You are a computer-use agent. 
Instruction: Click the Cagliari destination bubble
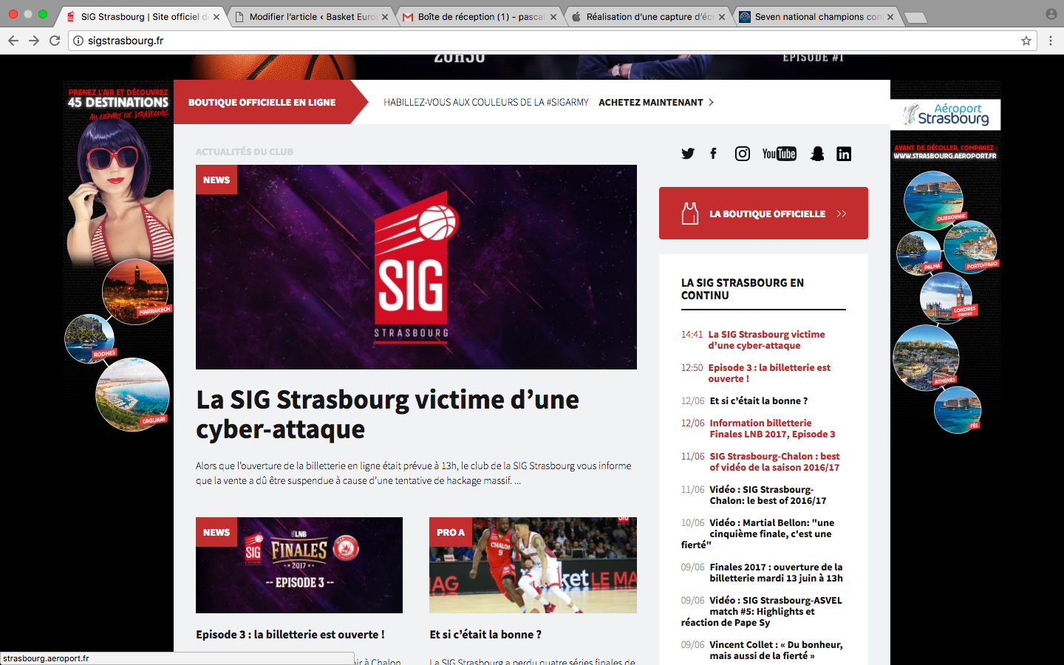[x=133, y=395]
